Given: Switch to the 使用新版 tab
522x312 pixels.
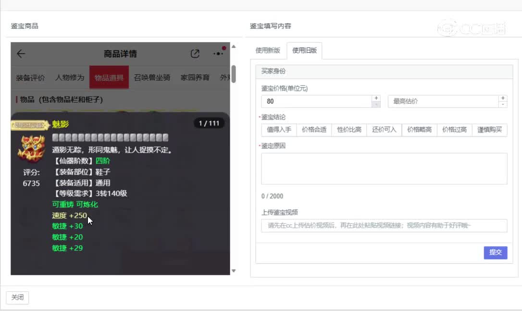Looking at the screenshot, I should pyautogui.click(x=268, y=50).
